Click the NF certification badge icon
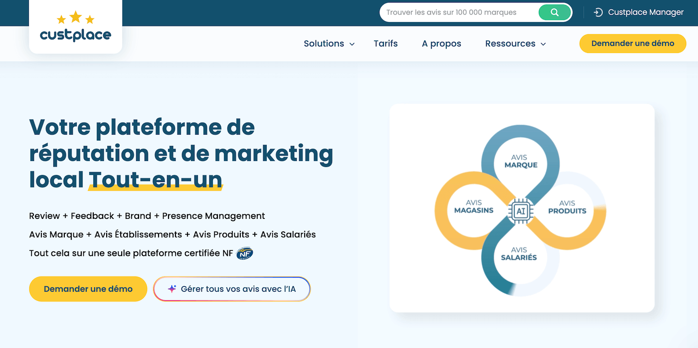Screen dimensions: 698x348 tap(245, 253)
